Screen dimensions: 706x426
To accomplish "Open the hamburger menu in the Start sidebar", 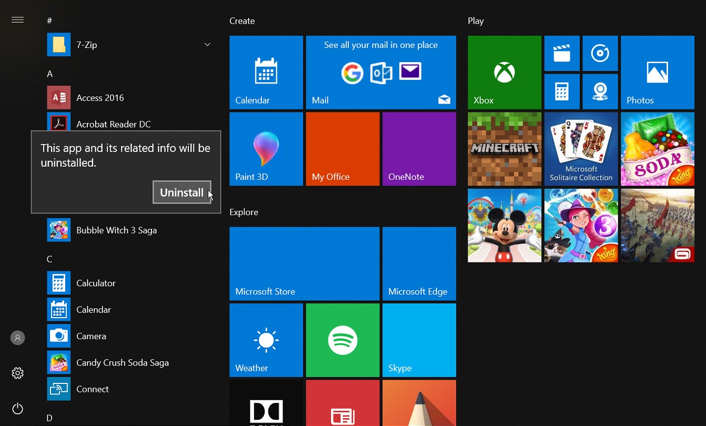I will 18,20.
